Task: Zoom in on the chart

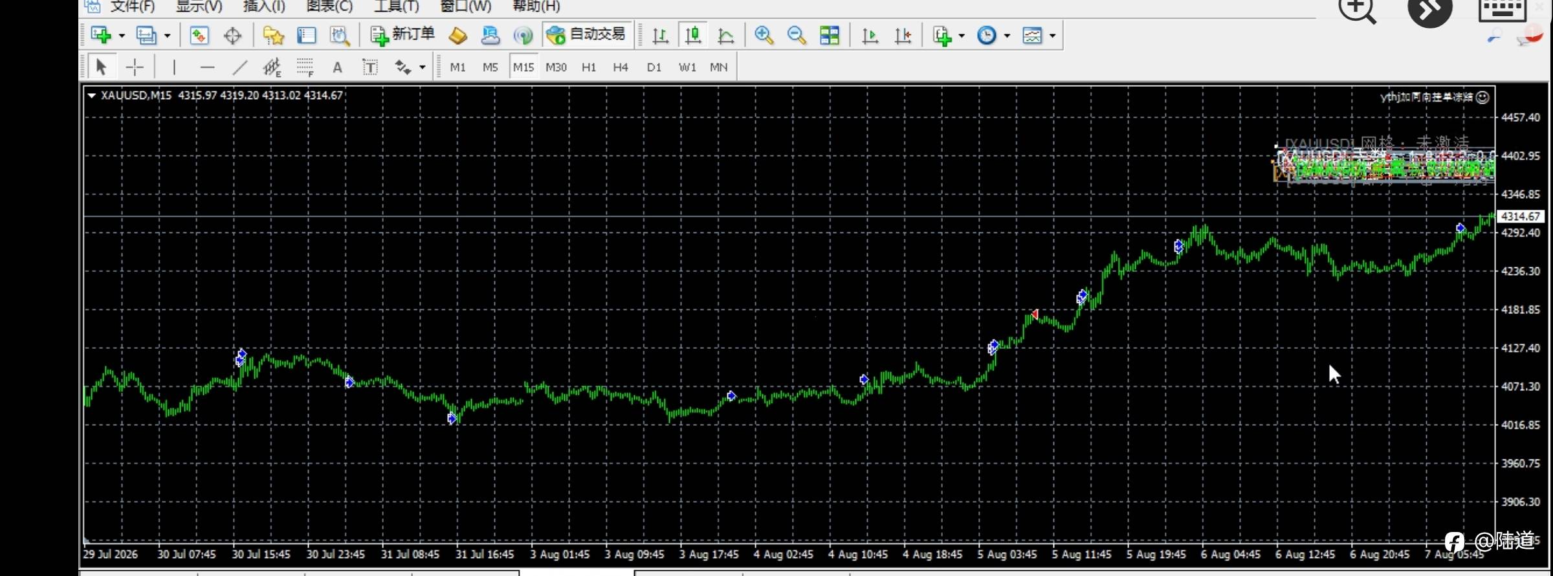Action: [x=764, y=35]
